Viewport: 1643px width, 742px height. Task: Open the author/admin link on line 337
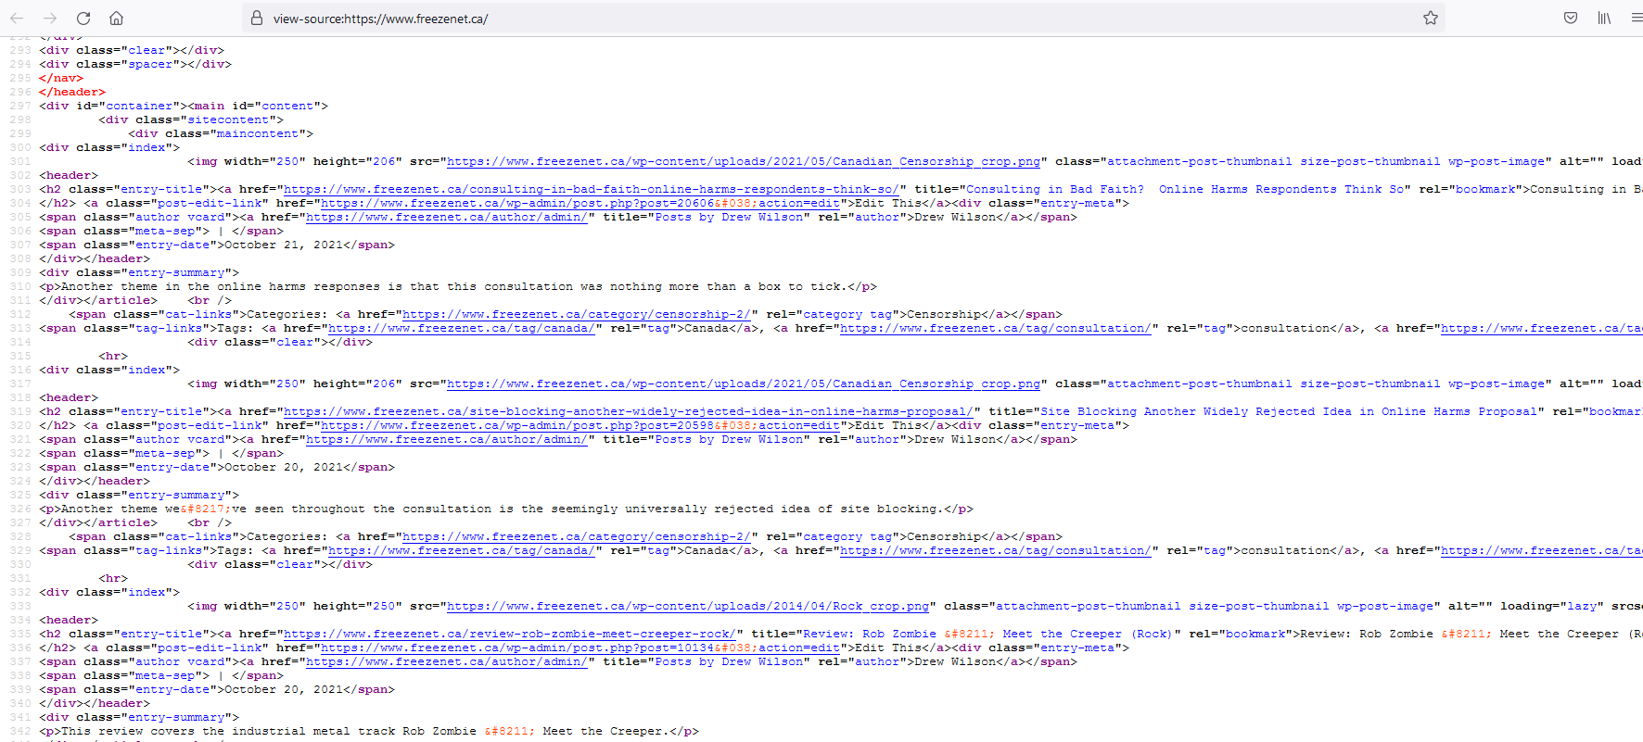point(447,661)
